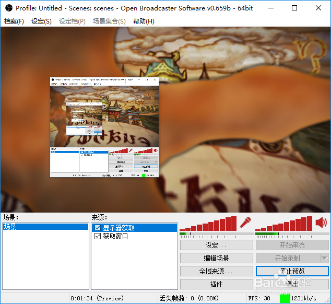
Task: Click the 丢失帧数 status text
Action: pos(189,298)
